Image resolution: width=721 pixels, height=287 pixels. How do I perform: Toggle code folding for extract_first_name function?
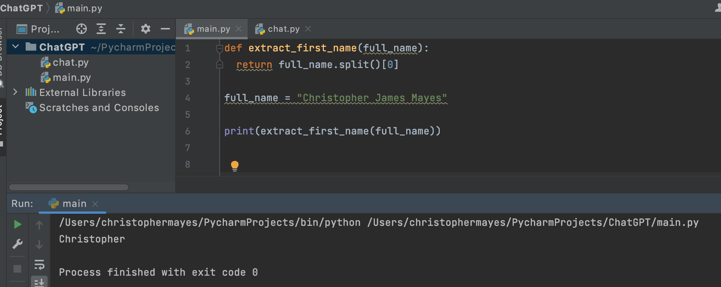pyautogui.click(x=219, y=48)
